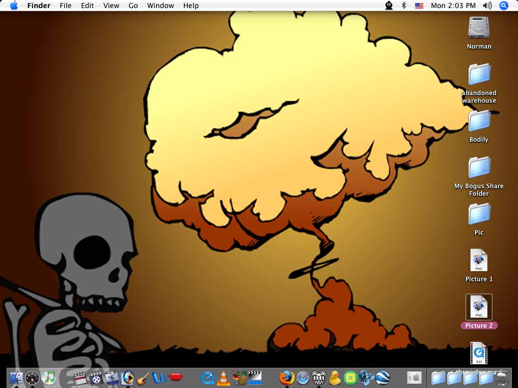
Task: Launch HandBrake pineapple icon
Action: click(x=239, y=378)
